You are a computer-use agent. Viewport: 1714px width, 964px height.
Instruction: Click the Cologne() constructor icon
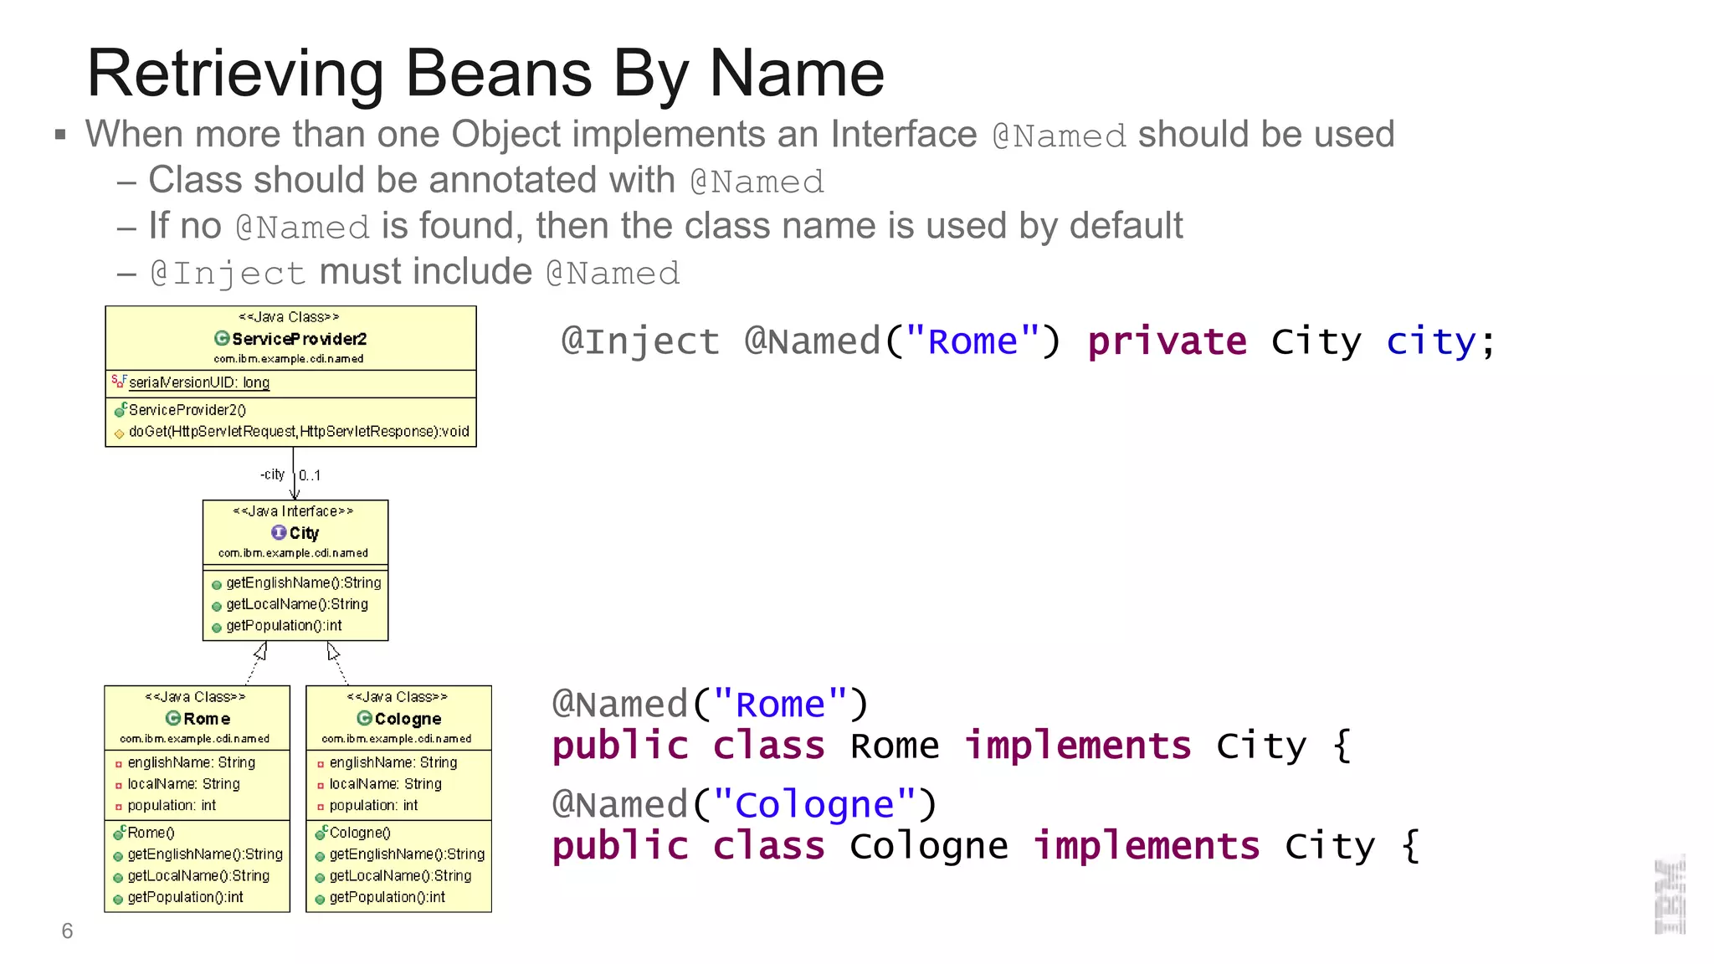click(321, 833)
